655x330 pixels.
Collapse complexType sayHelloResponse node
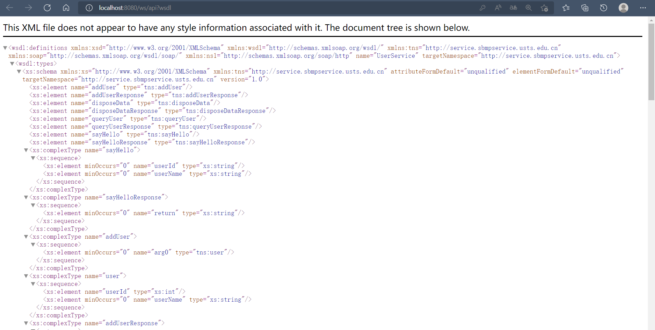point(26,197)
